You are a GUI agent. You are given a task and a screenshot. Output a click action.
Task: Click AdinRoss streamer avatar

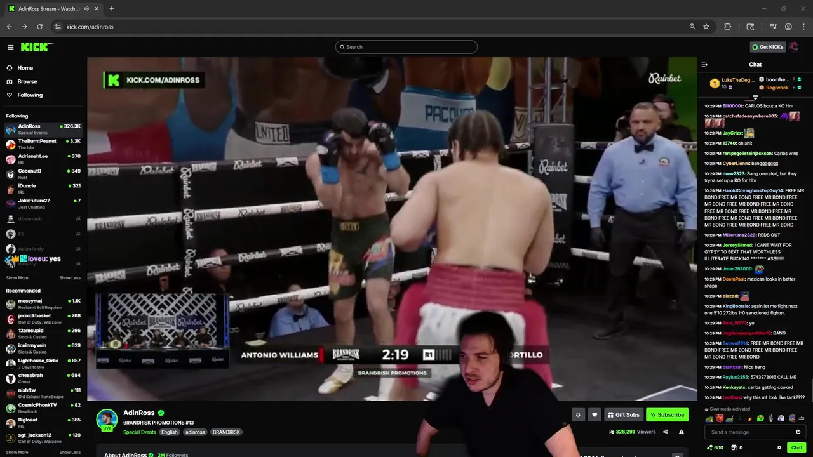[107, 420]
